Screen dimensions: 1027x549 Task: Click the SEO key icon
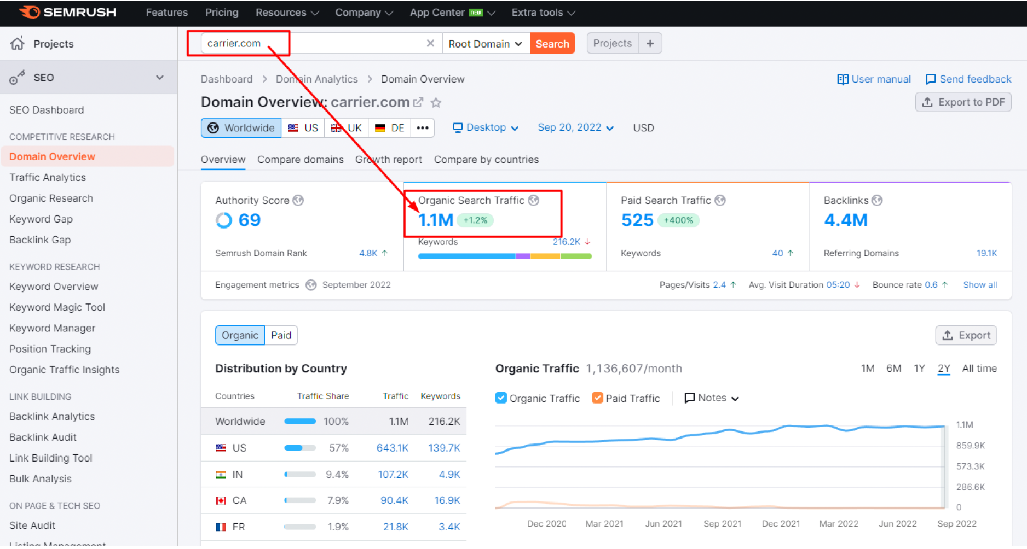(17, 78)
